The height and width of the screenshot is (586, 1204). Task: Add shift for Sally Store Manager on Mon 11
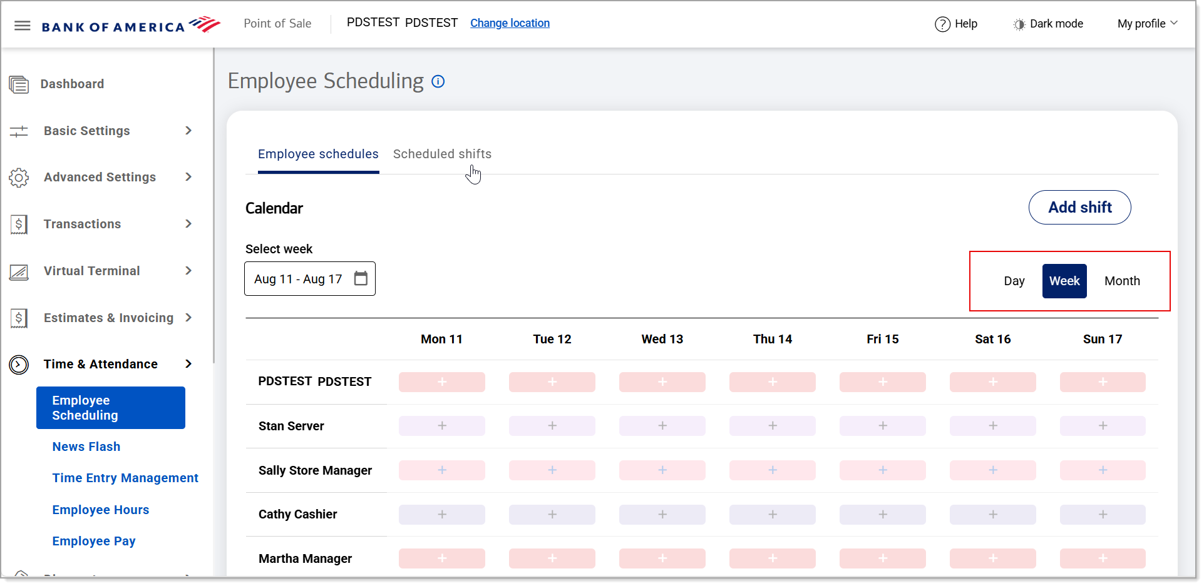442,470
